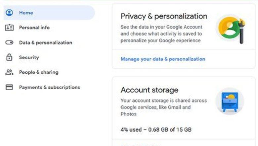Click the People & sharing icon
The image size is (258, 146).
[9, 72]
